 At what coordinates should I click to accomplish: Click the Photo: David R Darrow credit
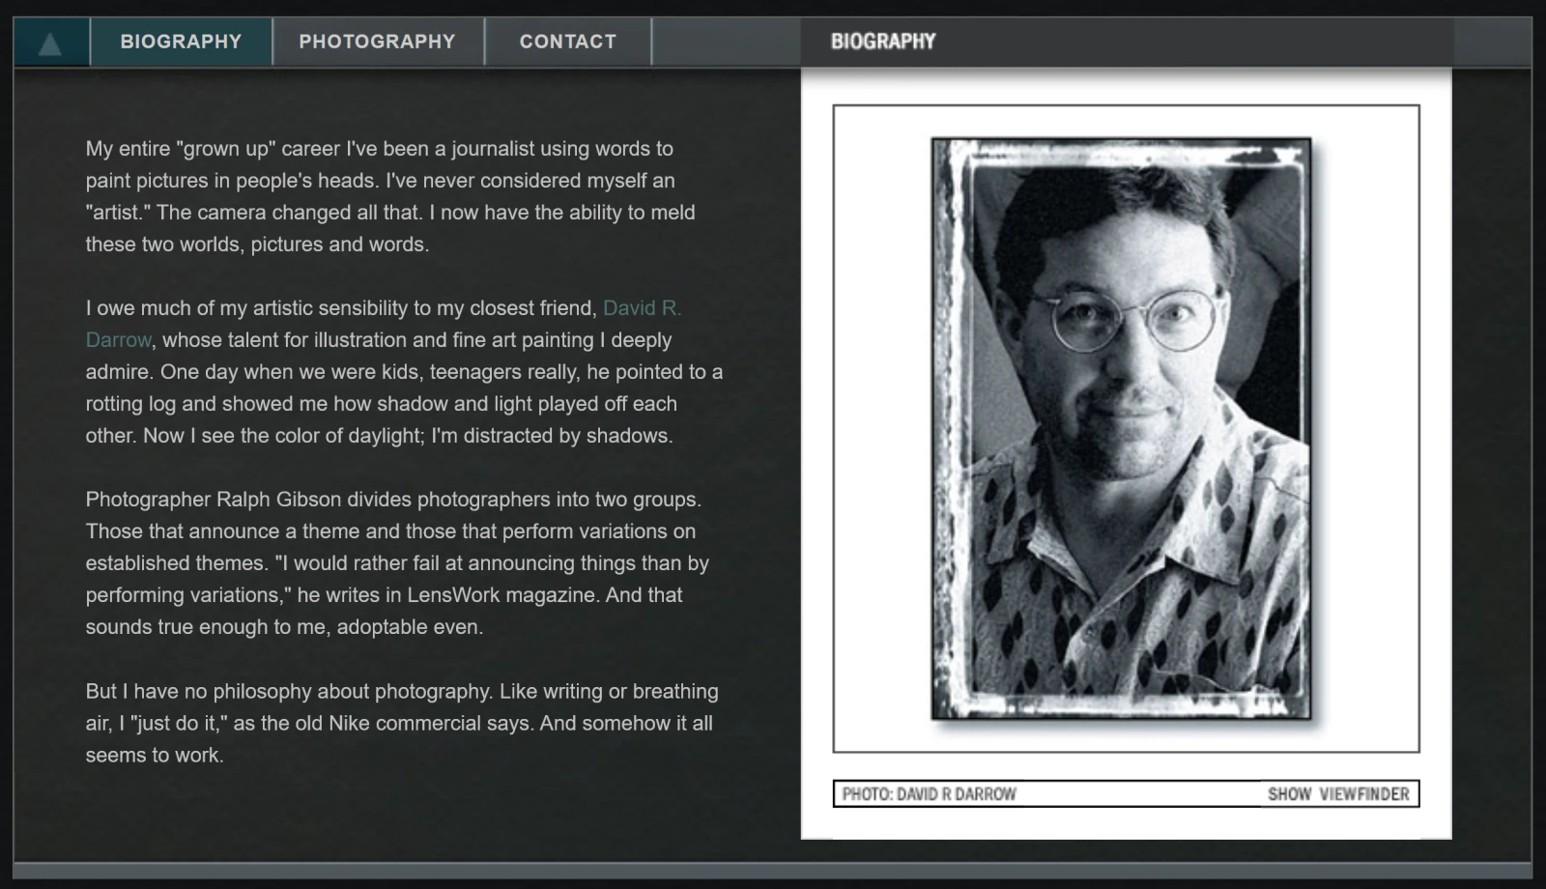(x=929, y=794)
